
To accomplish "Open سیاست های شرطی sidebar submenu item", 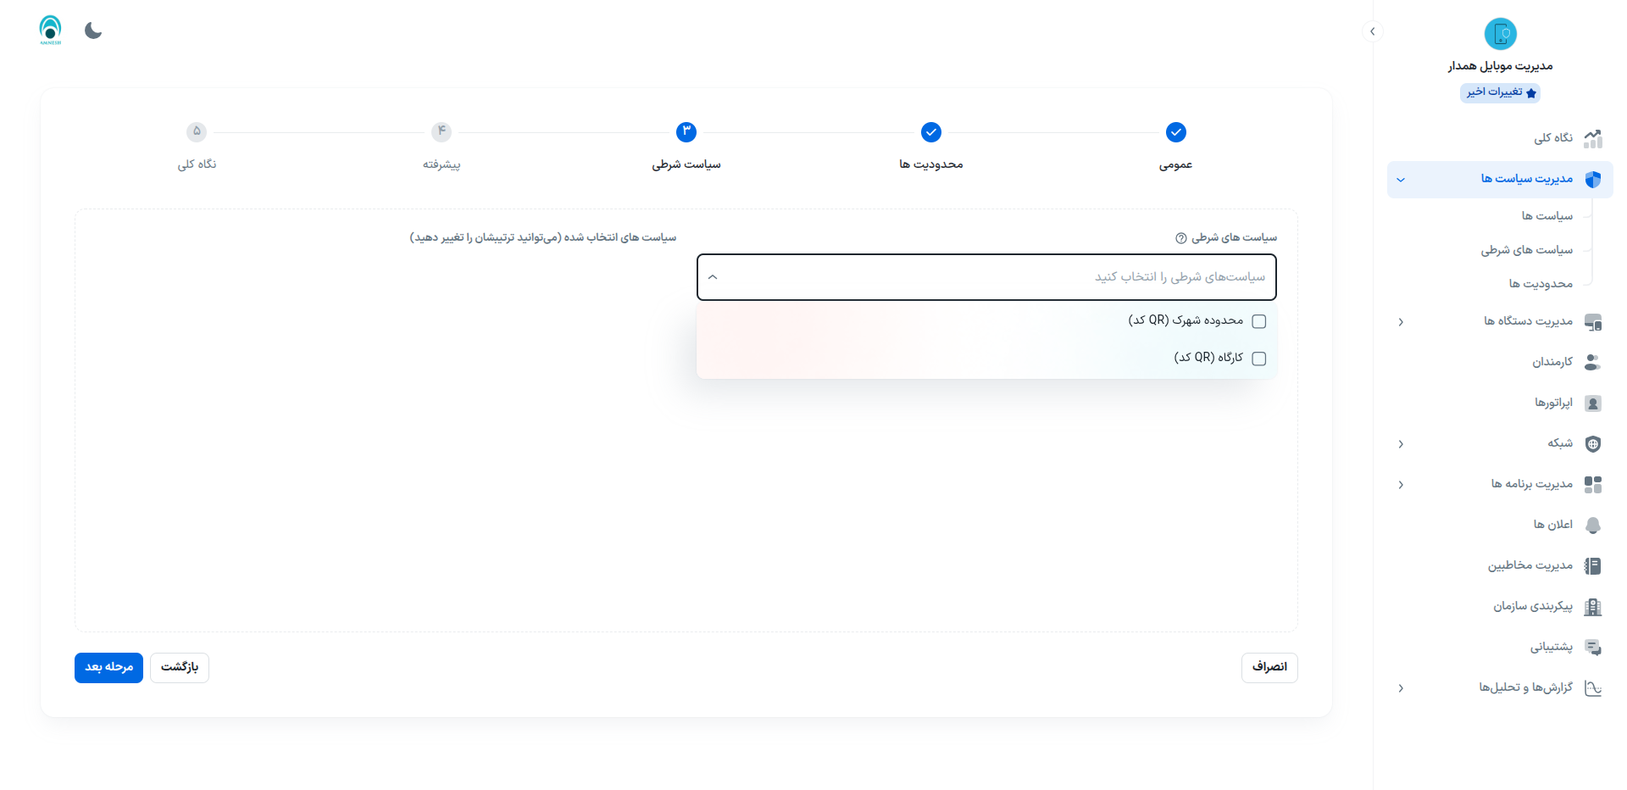I will click(x=1526, y=250).
